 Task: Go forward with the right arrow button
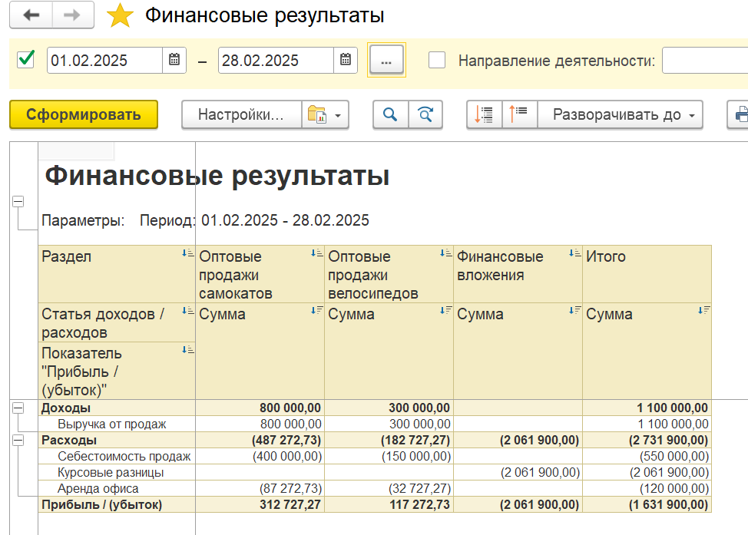tap(72, 15)
